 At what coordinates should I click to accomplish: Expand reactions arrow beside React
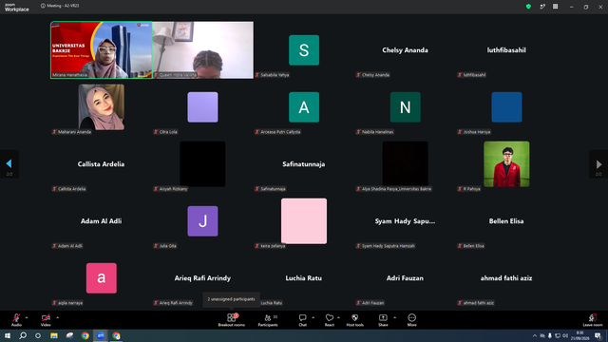pos(338,317)
